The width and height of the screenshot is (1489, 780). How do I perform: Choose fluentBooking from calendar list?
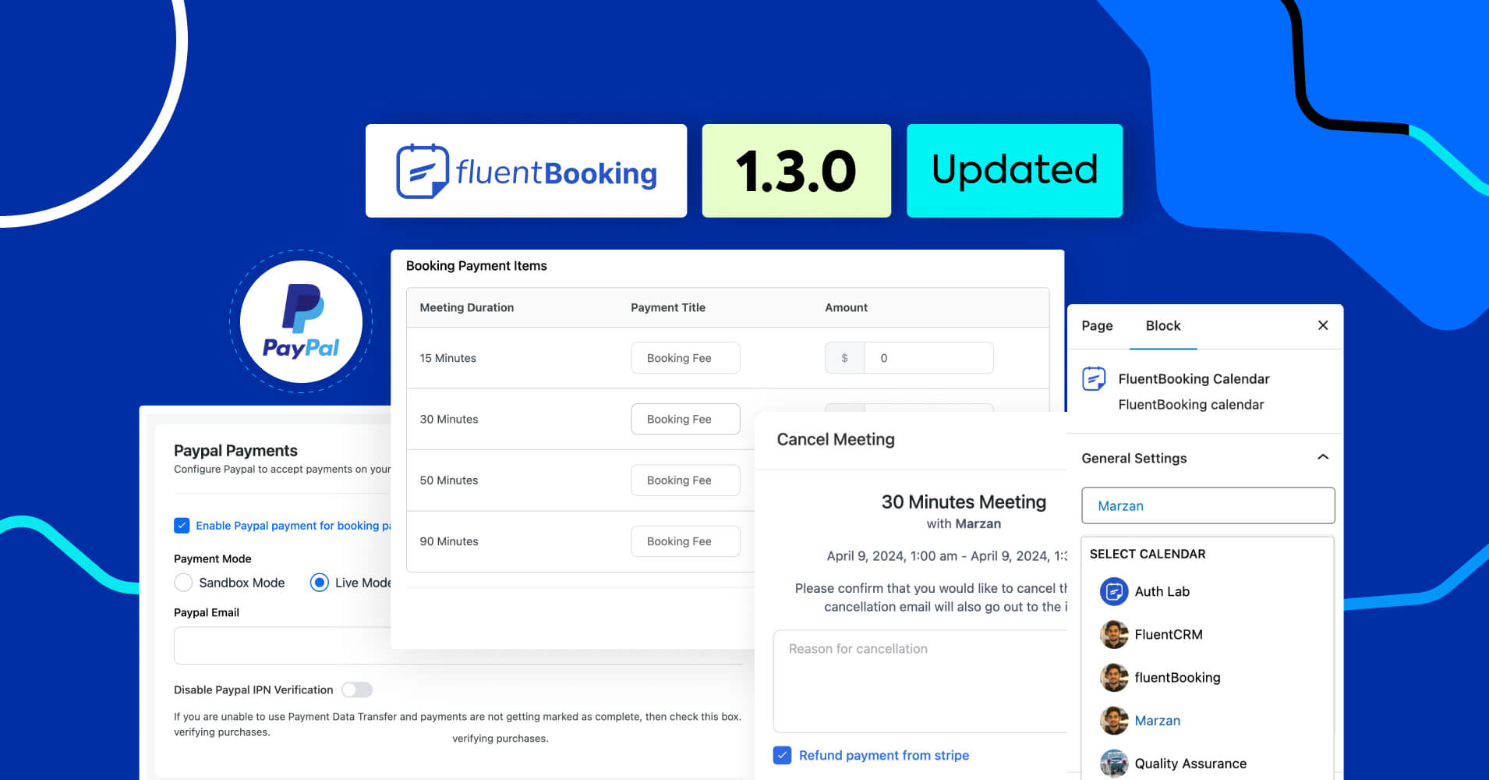point(1177,677)
